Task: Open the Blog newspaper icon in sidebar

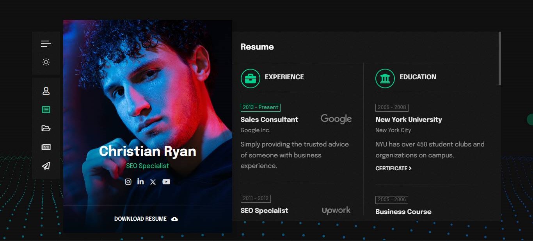Action: (x=46, y=147)
